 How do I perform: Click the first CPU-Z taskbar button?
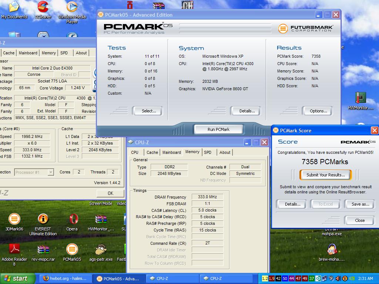172,278
